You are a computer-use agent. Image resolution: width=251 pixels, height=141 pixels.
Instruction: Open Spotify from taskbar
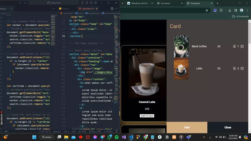point(117,137)
